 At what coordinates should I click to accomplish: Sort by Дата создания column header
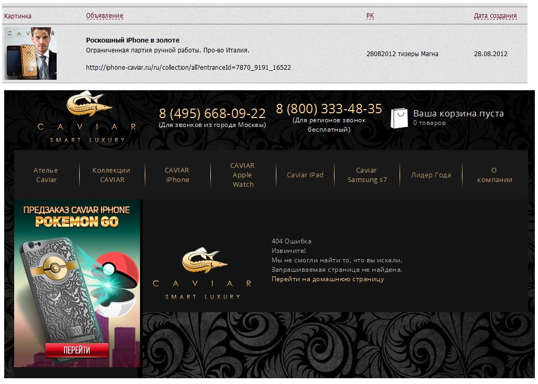495,15
